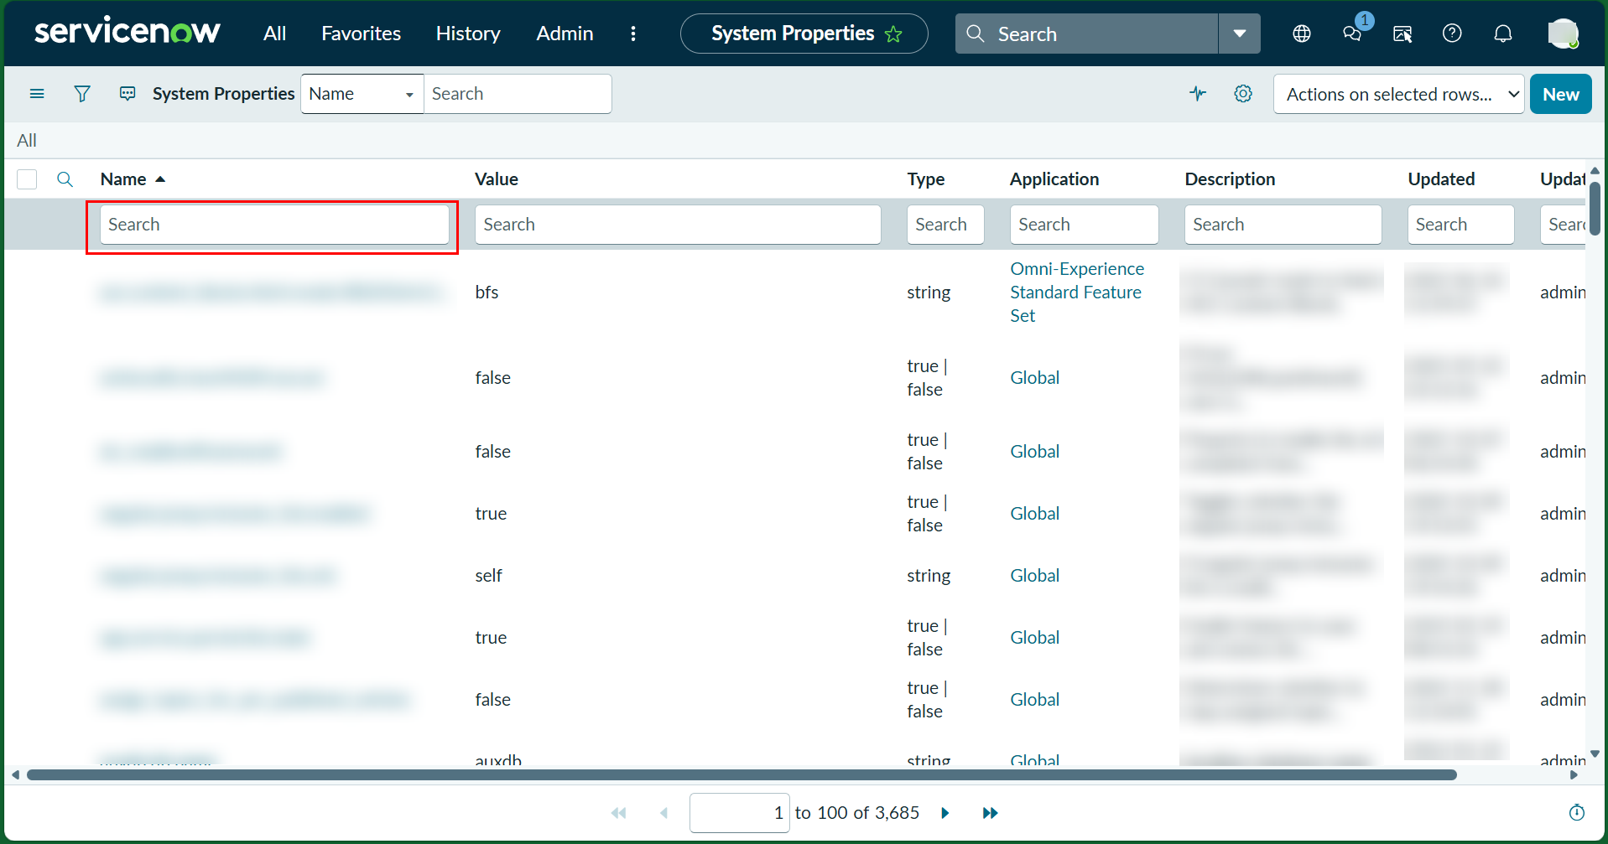
Task: Open the sidebar discussions chat icon
Action: coord(1352,34)
